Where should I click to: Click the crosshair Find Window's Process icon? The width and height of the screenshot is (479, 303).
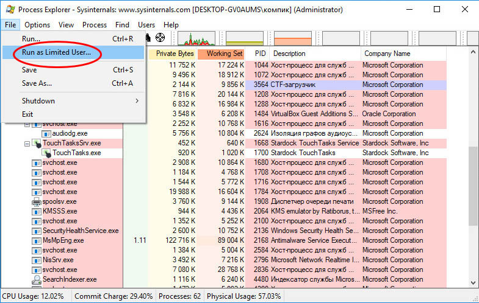160,38
